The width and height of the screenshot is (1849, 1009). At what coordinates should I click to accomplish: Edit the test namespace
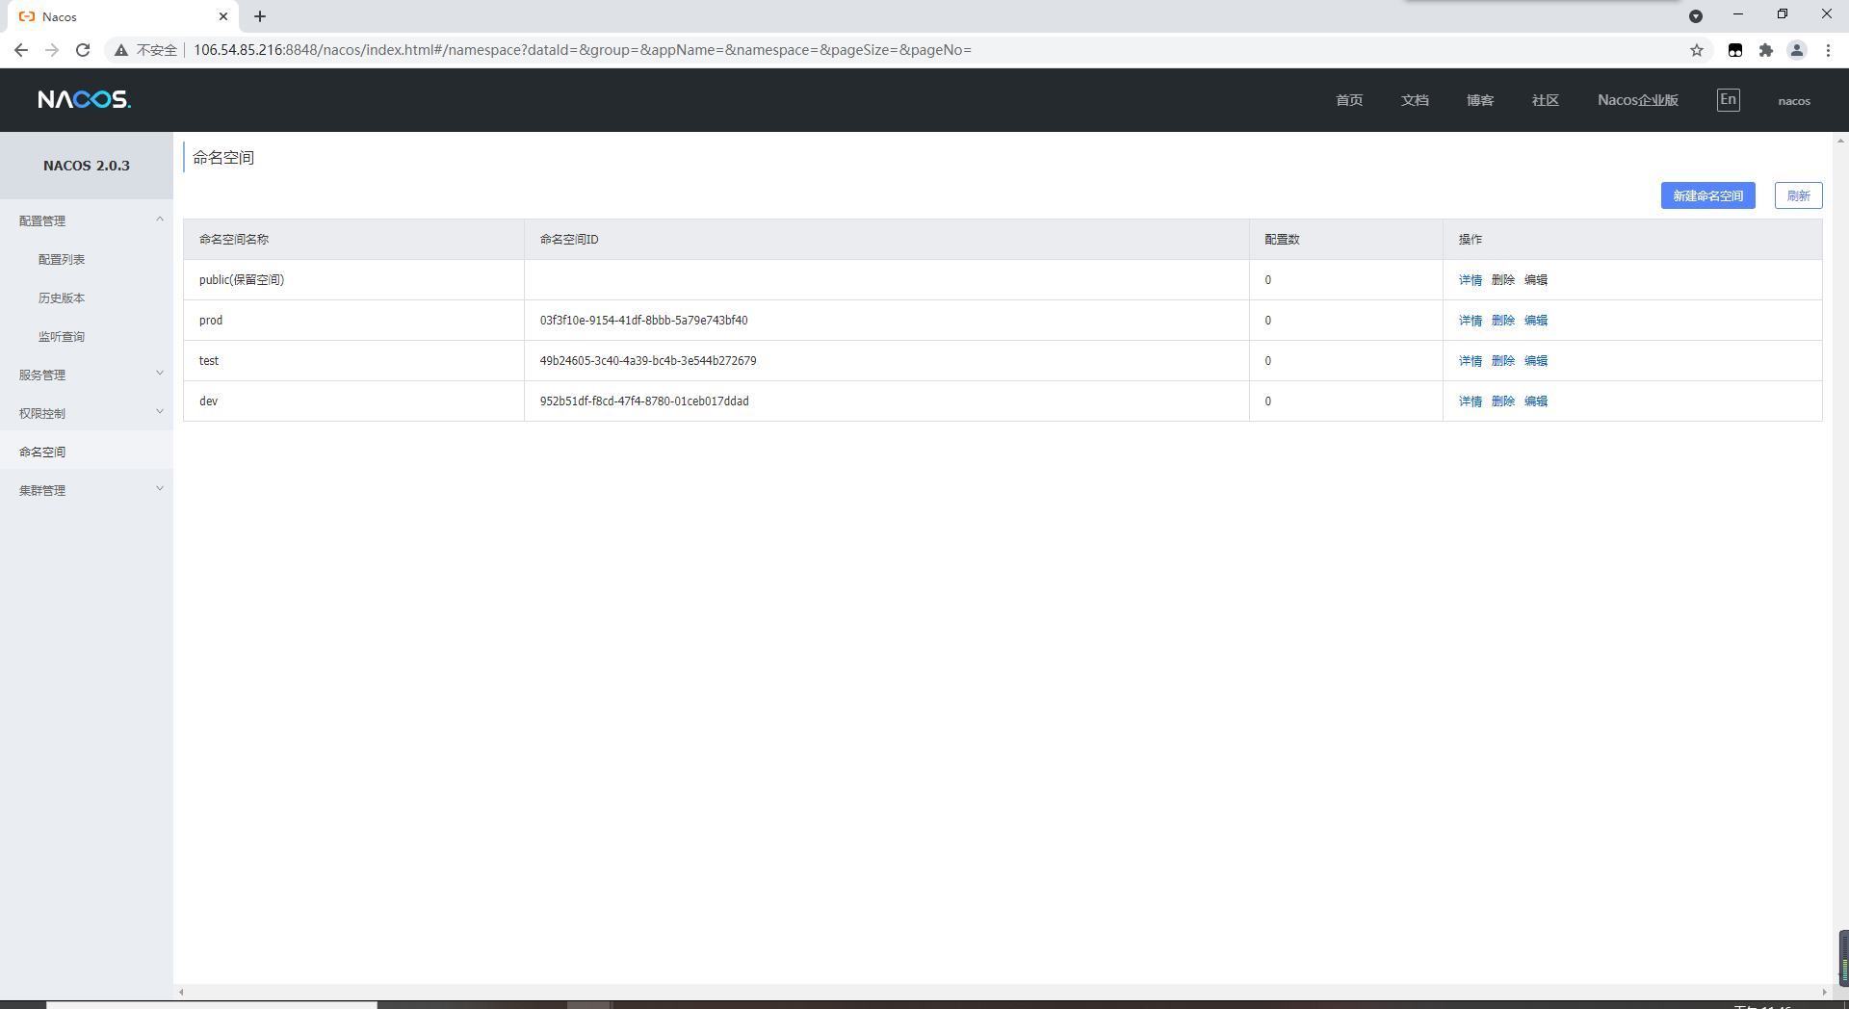(1536, 361)
